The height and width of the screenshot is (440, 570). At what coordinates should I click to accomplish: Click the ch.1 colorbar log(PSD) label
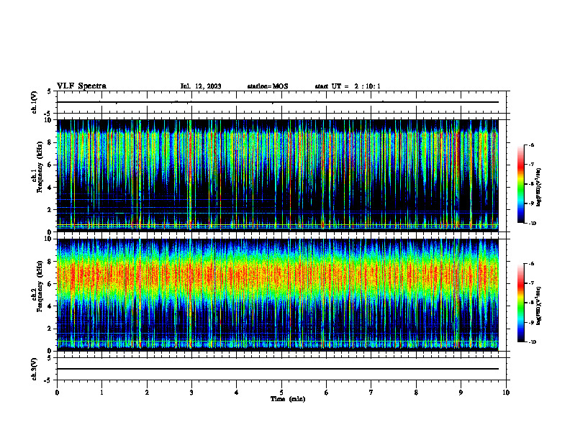(x=539, y=188)
